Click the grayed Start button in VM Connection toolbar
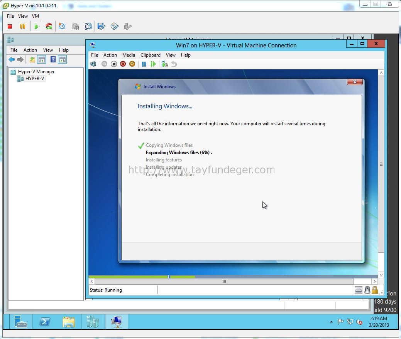 tap(104, 64)
